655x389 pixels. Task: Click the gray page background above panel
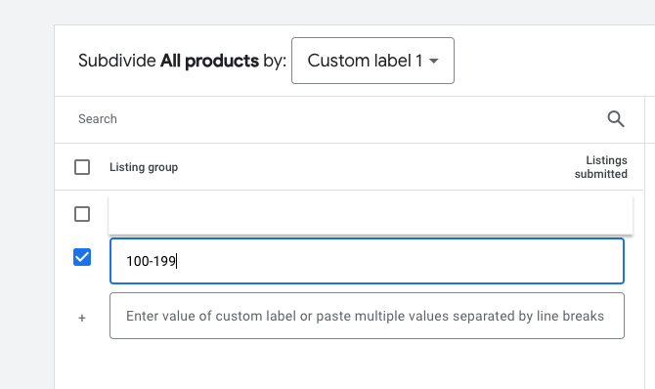click(327, 12)
